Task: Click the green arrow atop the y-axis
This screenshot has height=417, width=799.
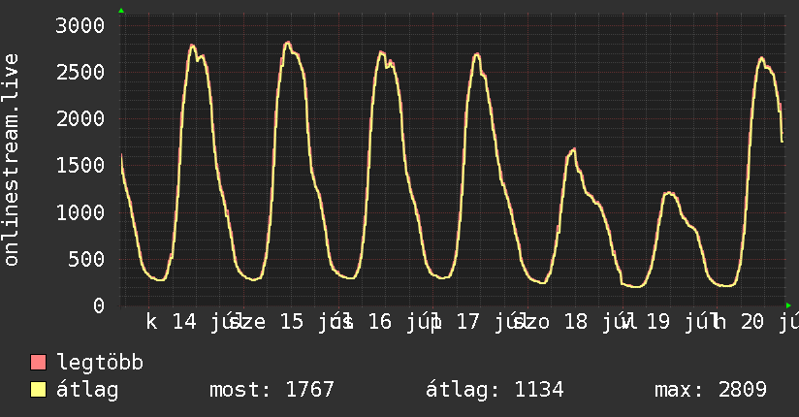Action: [x=121, y=11]
